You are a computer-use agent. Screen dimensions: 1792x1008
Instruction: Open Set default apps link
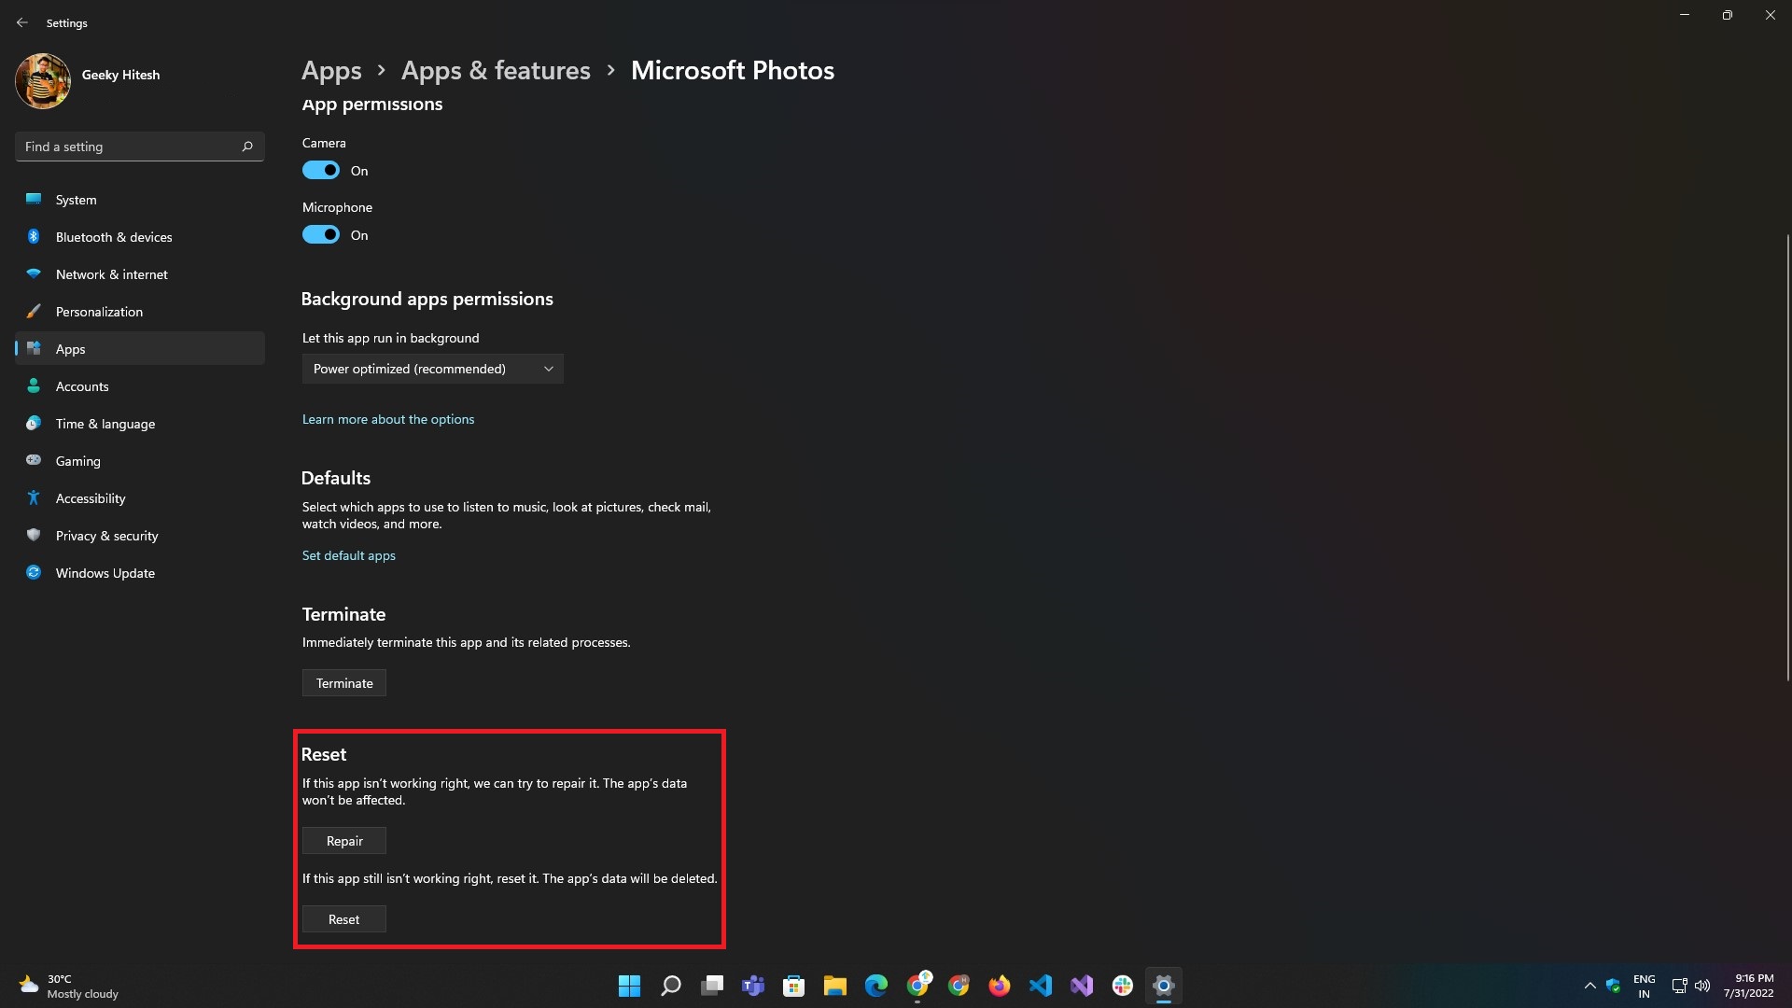pyautogui.click(x=348, y=555)
